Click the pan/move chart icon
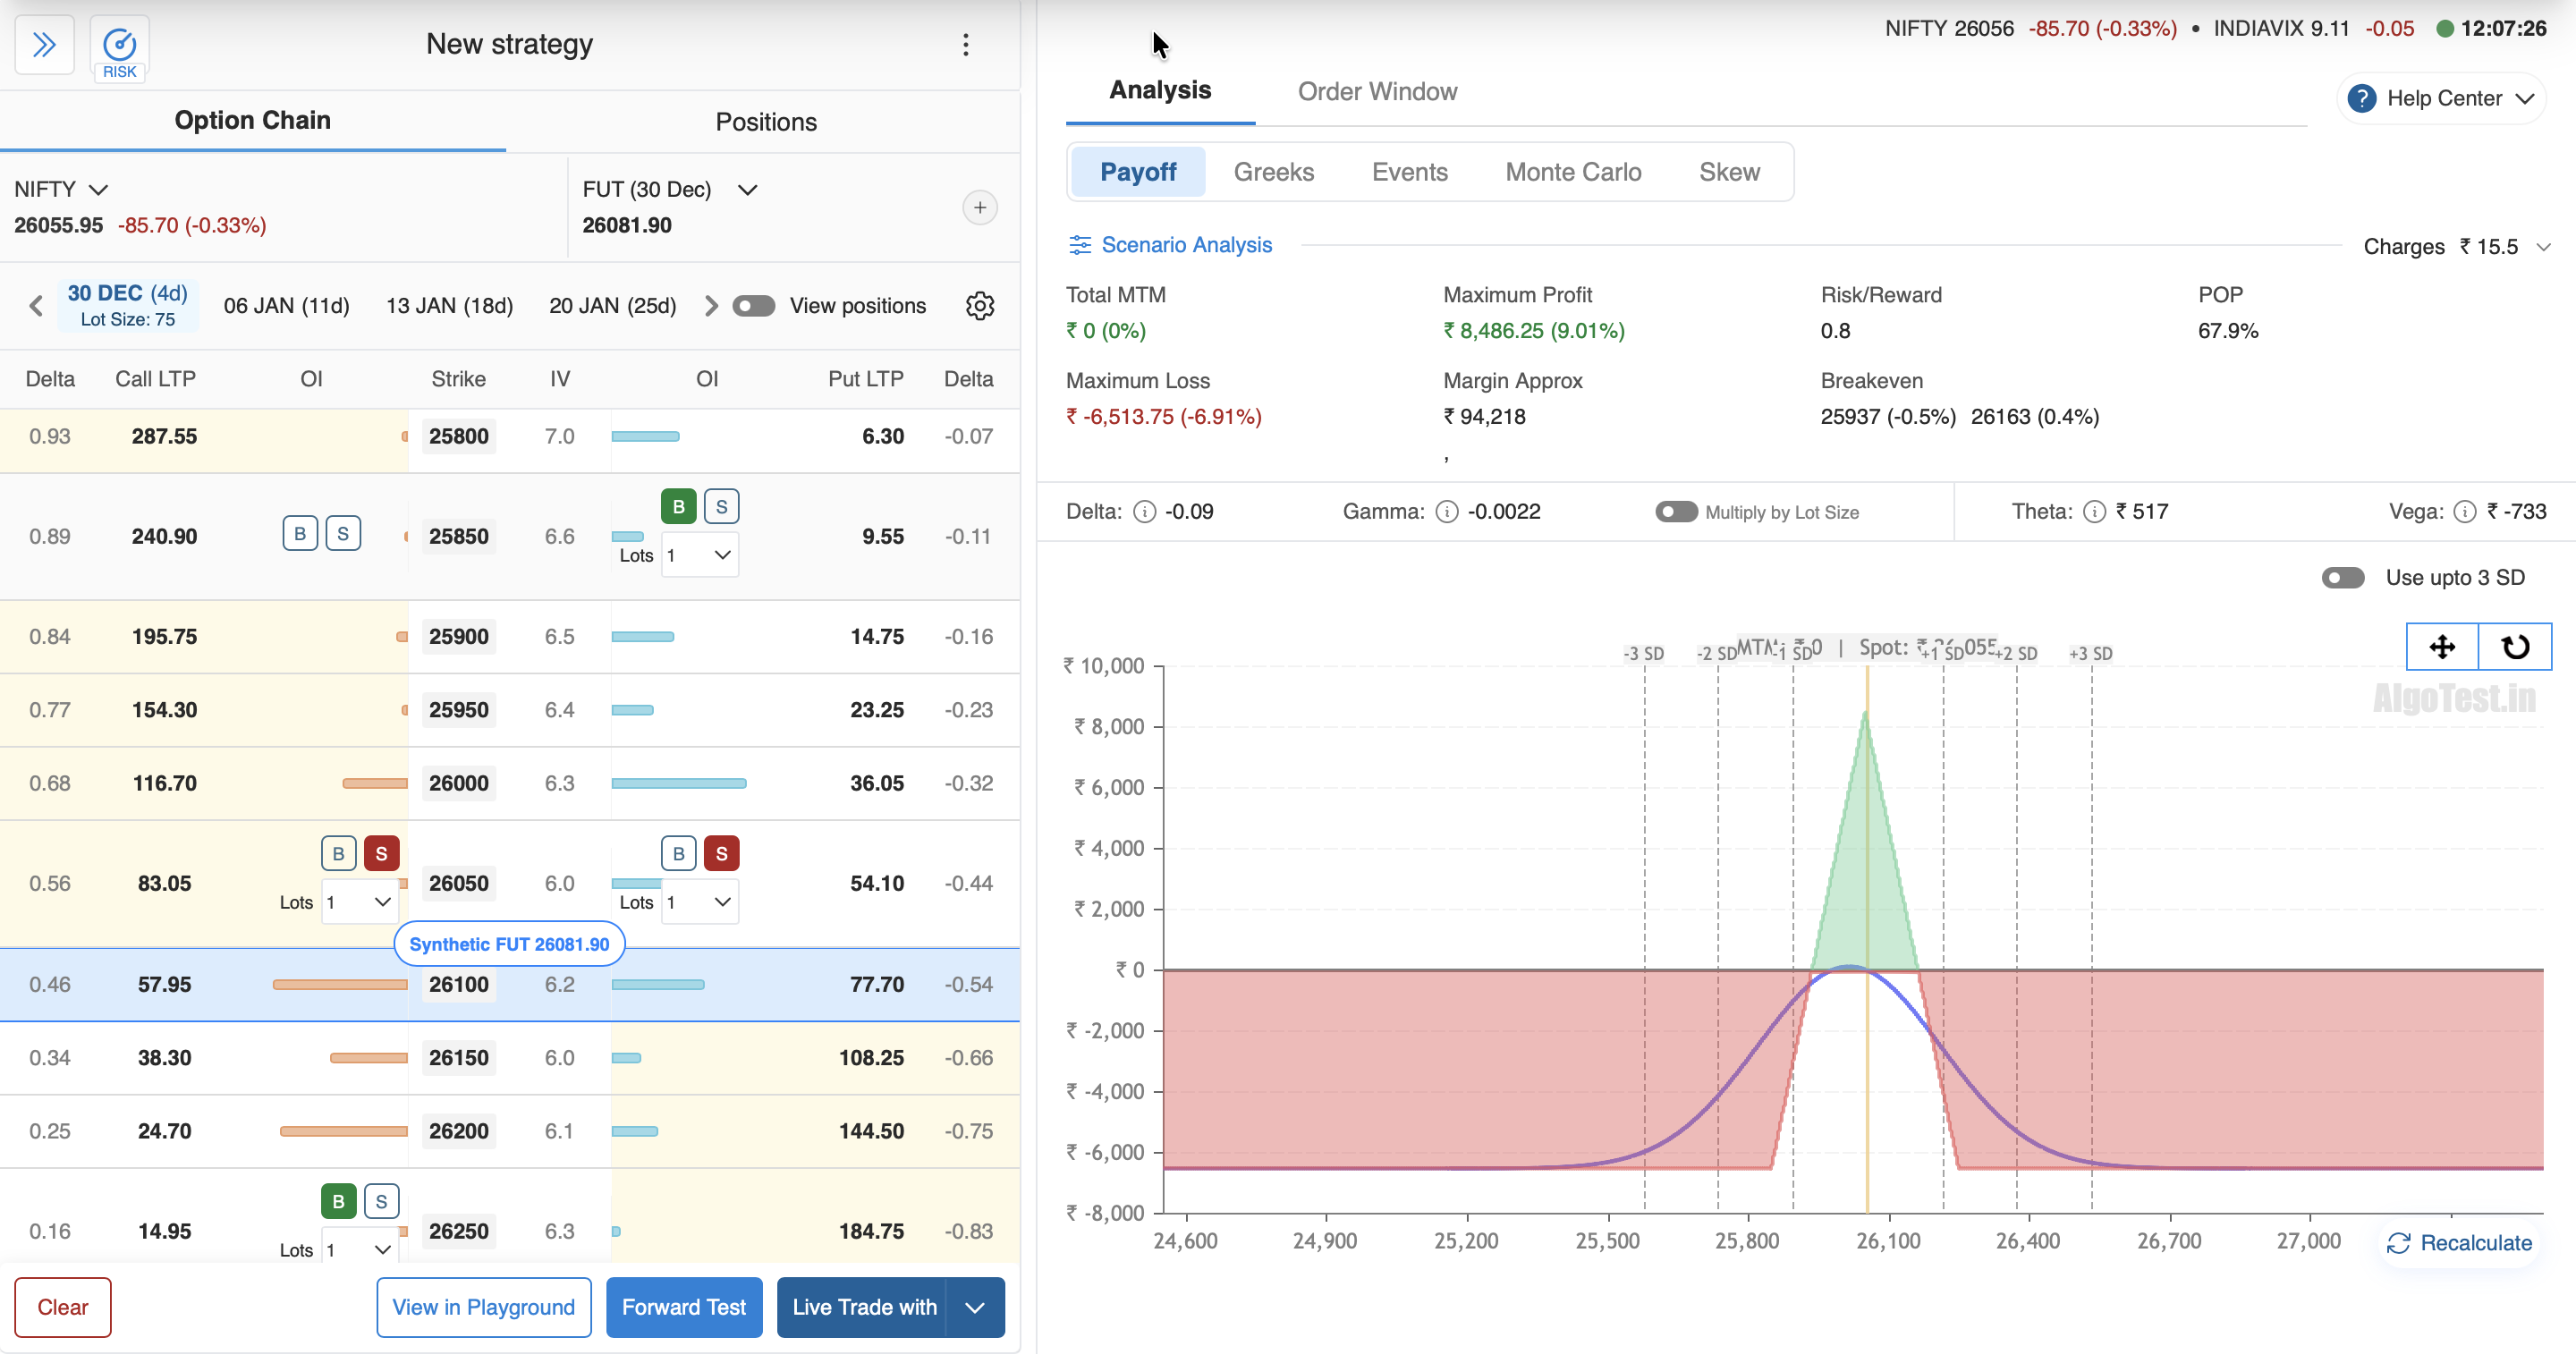The width and height of the screenshot is (2576, 1363). [x=2441, y=647]
